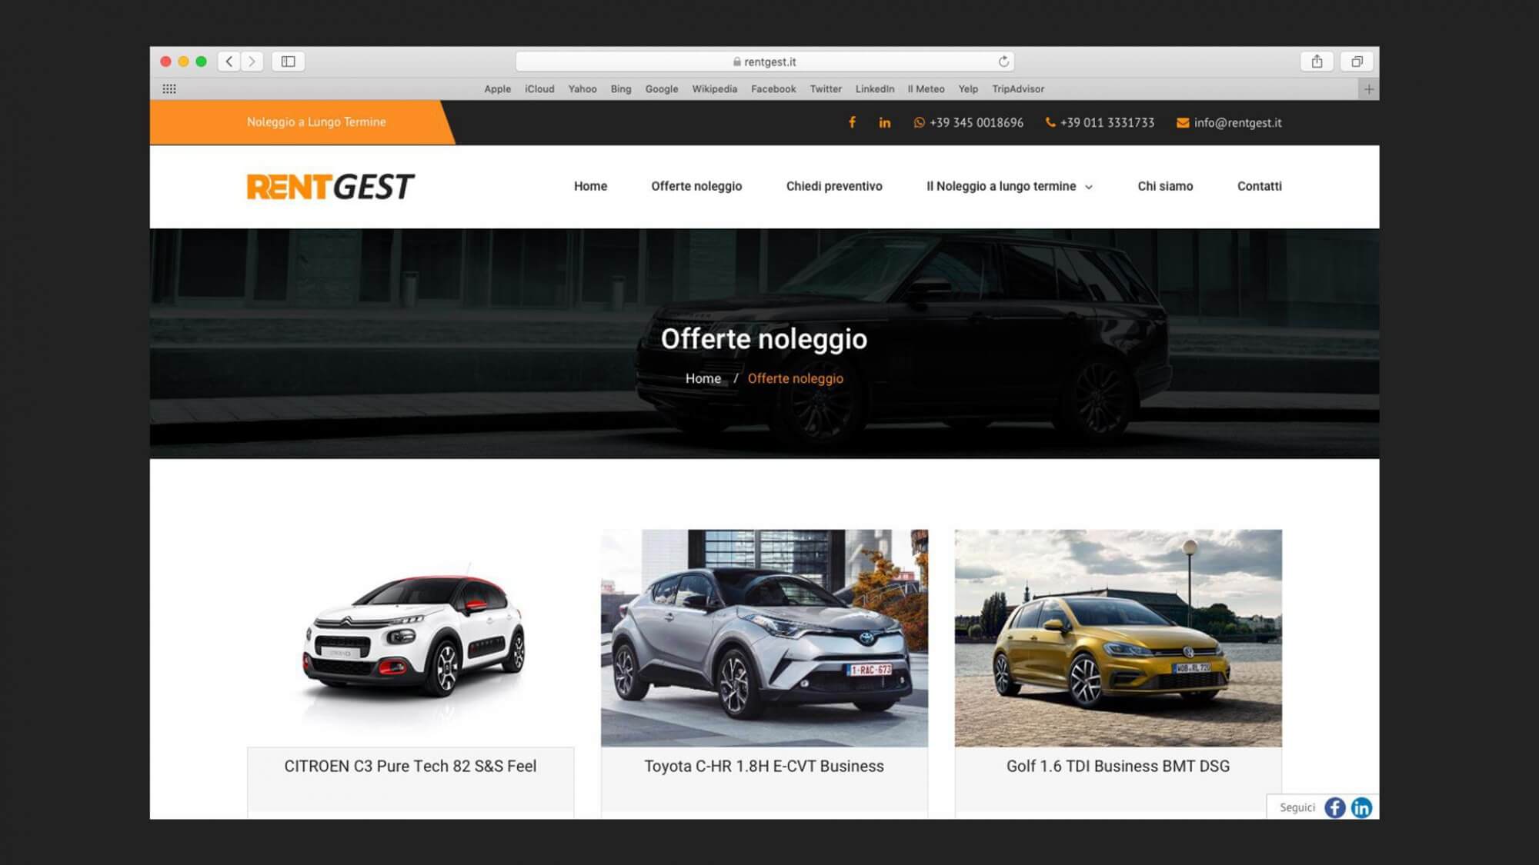Open the Apple bookmark
Image resolution: width=1539 pixels, height=865 pixels.
coord(497,89)
